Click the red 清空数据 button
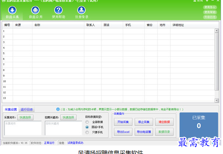This screenshot has height=154, width=223. (x=164, y=122)
